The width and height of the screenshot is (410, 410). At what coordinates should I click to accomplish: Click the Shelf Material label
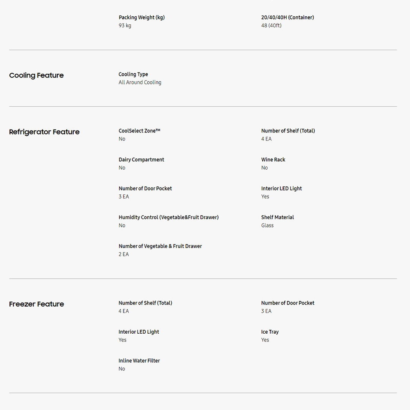(278, 218)
